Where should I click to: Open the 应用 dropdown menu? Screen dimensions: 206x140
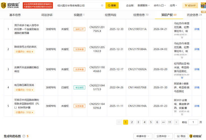(x=173, y=5)
